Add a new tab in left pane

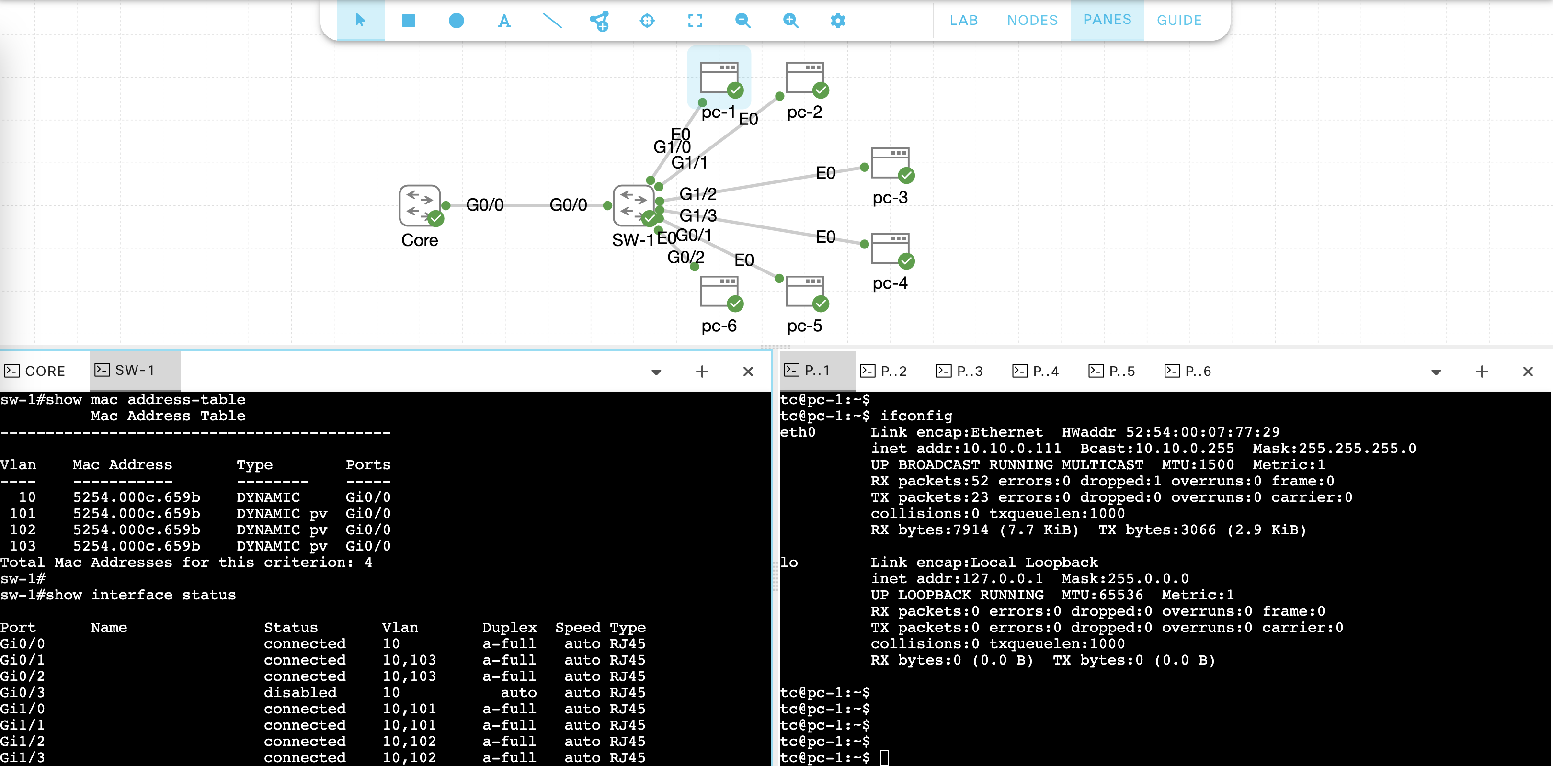[702, 371]
